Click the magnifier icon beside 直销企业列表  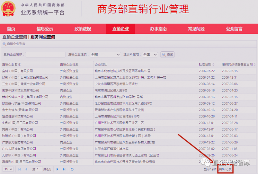point(4,44)
